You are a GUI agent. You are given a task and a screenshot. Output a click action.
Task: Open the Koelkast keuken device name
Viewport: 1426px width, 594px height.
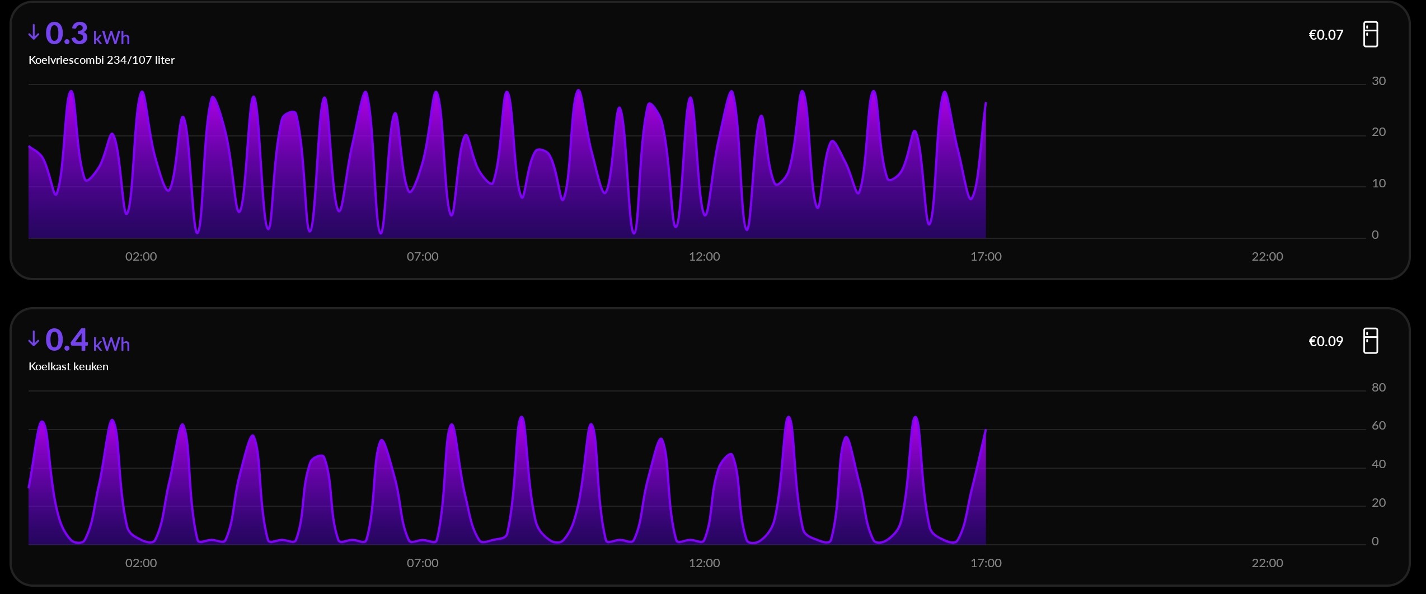coord(68,366)
